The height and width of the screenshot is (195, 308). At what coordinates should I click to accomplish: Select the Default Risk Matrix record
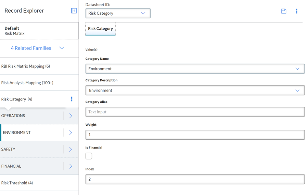[39, 31]
